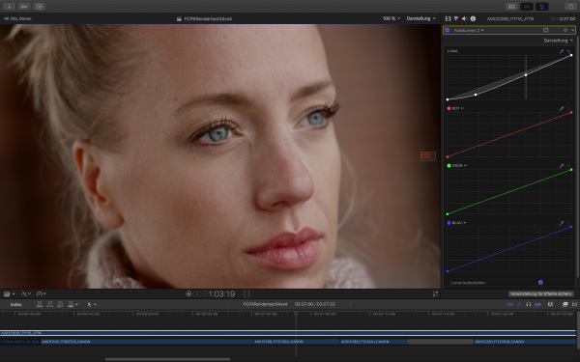This screenshot has height=362, width=580.
Task: Toggle Luma beibehalten checkbox
Action: (x=540, y=283)
